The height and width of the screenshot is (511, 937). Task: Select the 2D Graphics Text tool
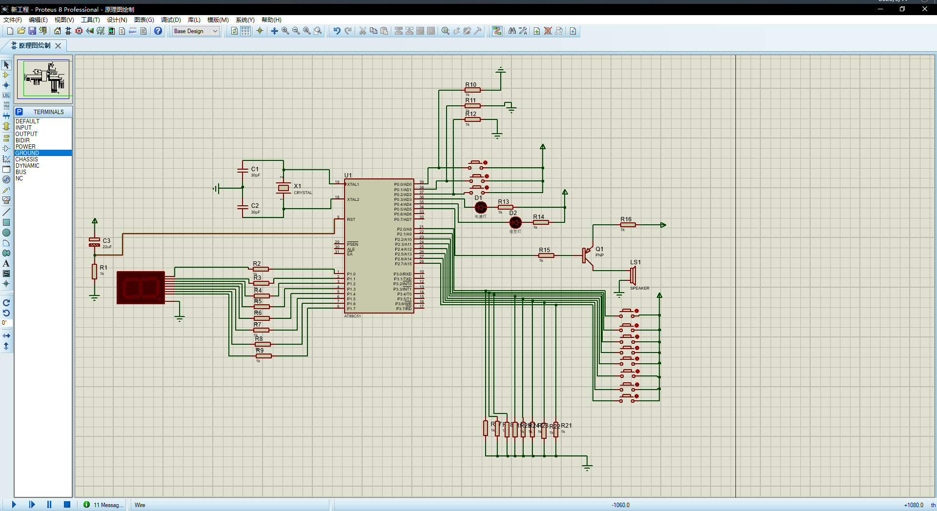tap(6, 263)
